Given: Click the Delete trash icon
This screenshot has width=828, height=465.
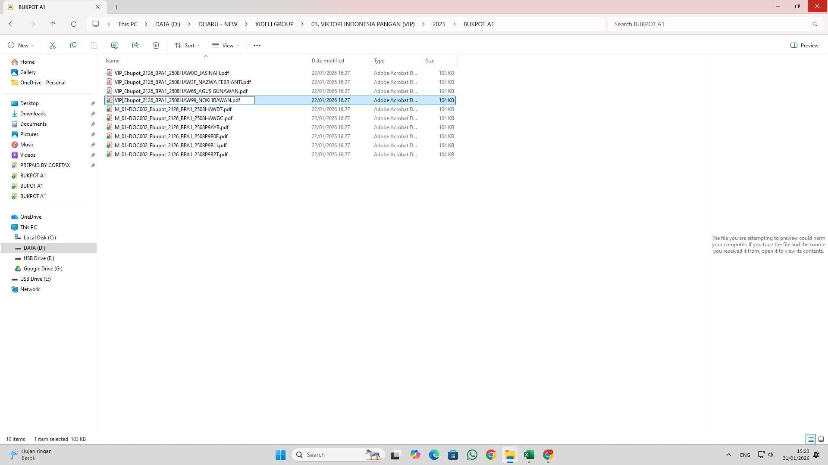Looking at the screenshot, I should (156, 45).
